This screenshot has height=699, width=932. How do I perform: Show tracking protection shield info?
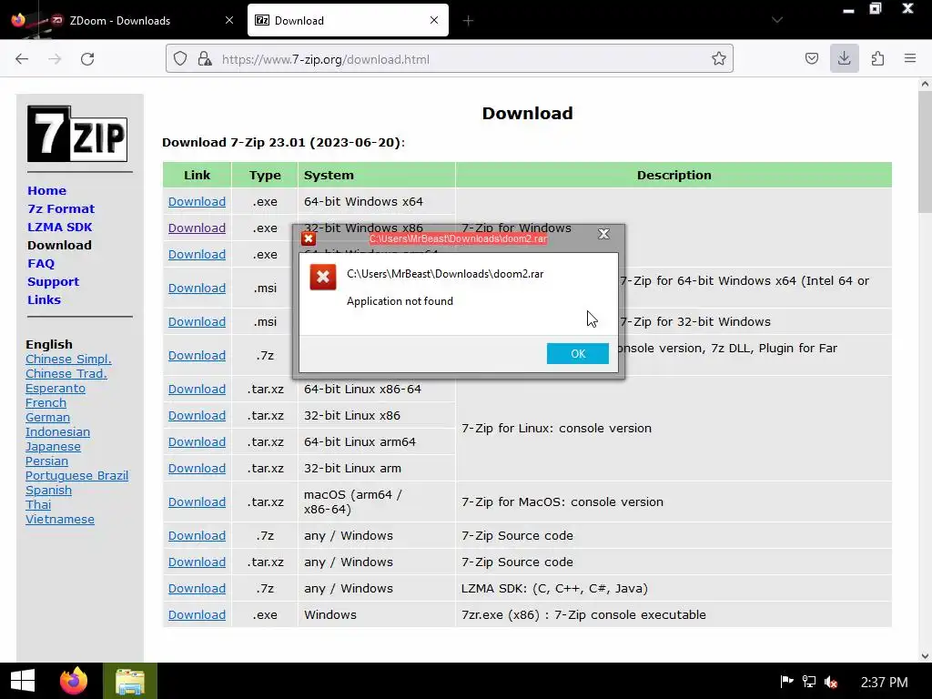click(180, 59)
